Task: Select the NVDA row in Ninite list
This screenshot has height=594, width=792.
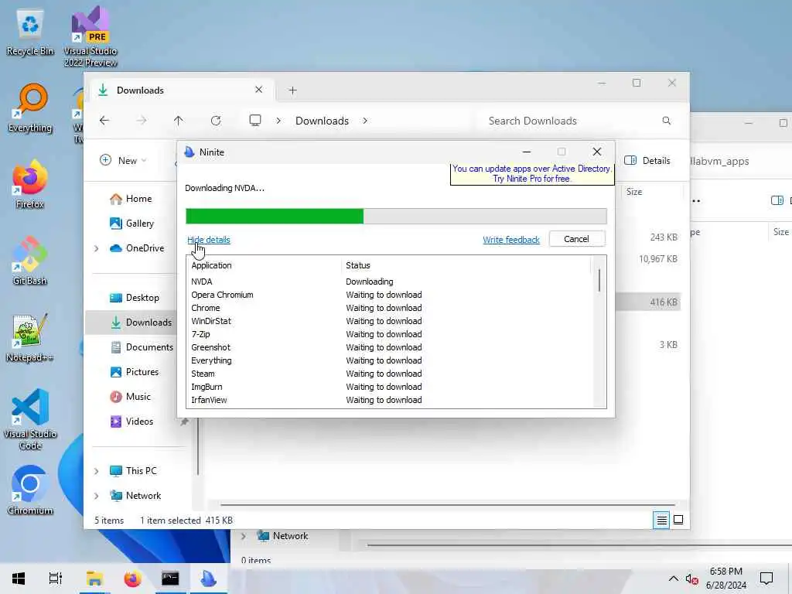Action: click(389, 282)
